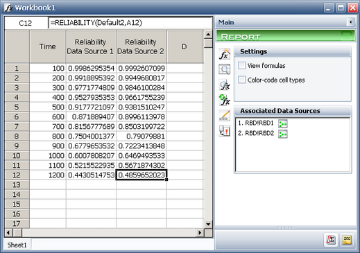360x253 pixels.
Task: Click the Settings section header
Action: (293, 51)
